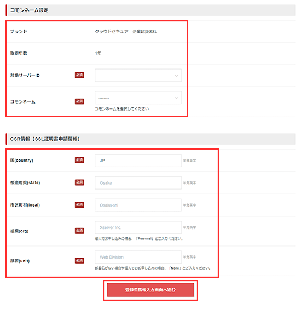Click the コモンネーム設定 section heading
301x309 pixels.
29,10
